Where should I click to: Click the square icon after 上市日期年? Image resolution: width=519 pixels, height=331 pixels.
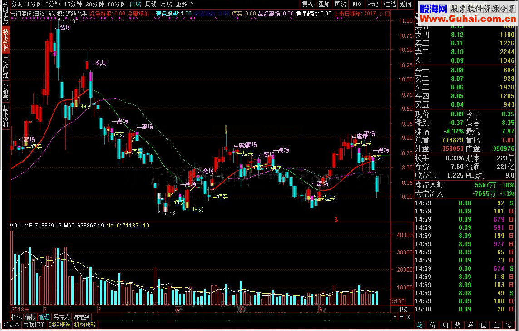387,14
